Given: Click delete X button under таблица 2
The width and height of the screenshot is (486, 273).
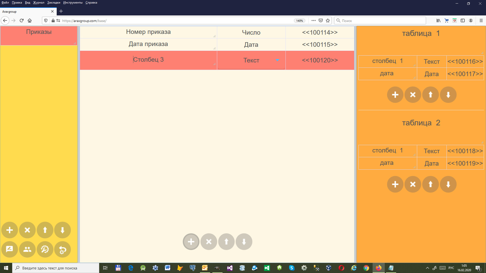Looking at the screenshot, I should (x=413, y=184).
